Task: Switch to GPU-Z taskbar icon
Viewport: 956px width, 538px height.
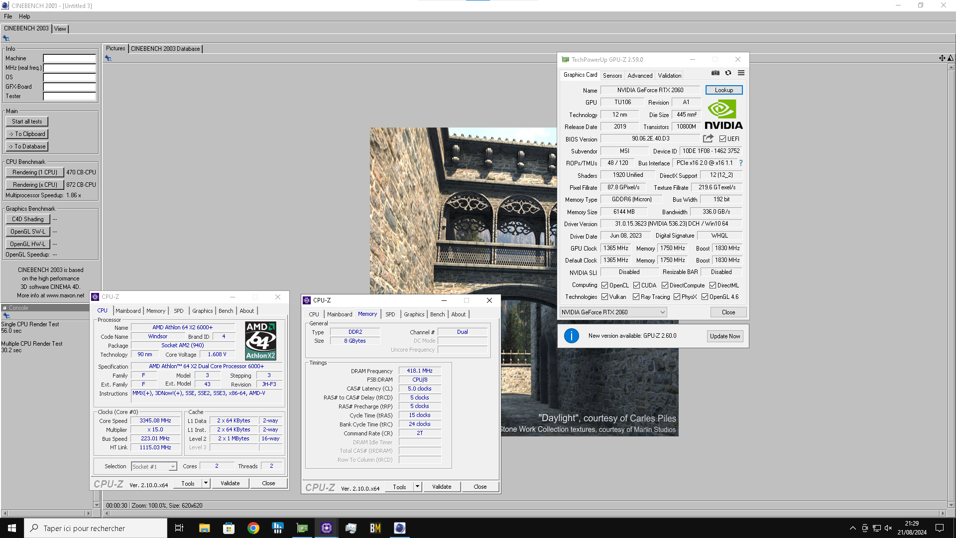Action: pos(302,528)
